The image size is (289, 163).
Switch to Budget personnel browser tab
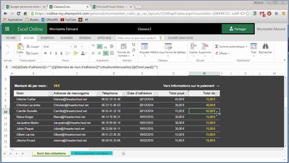coord(25,7)
